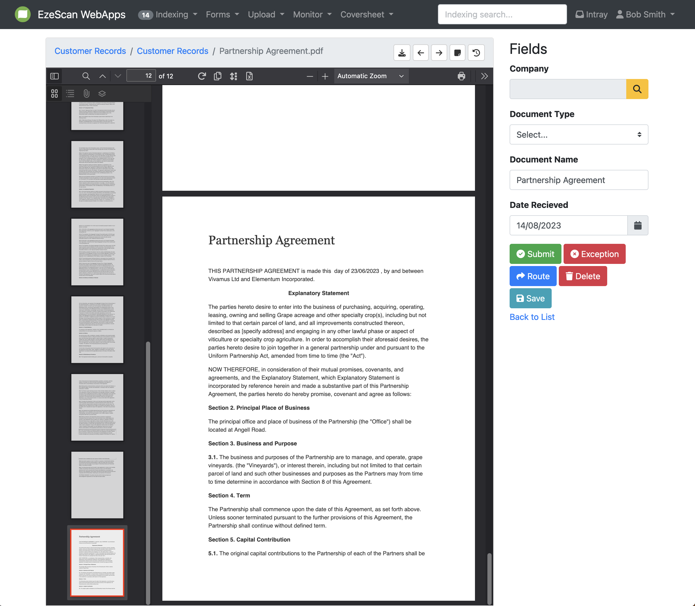Click the download document icon
The width and height of the screenshot is (695, 606).
click(x=402, y=53)
